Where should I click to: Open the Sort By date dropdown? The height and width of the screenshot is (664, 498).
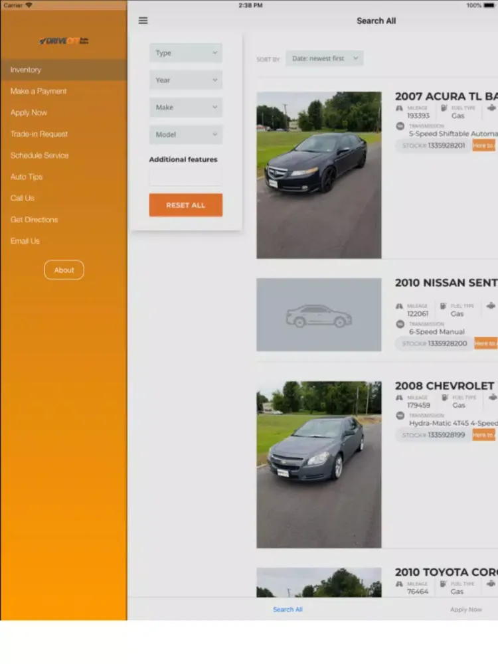(325, 58)
